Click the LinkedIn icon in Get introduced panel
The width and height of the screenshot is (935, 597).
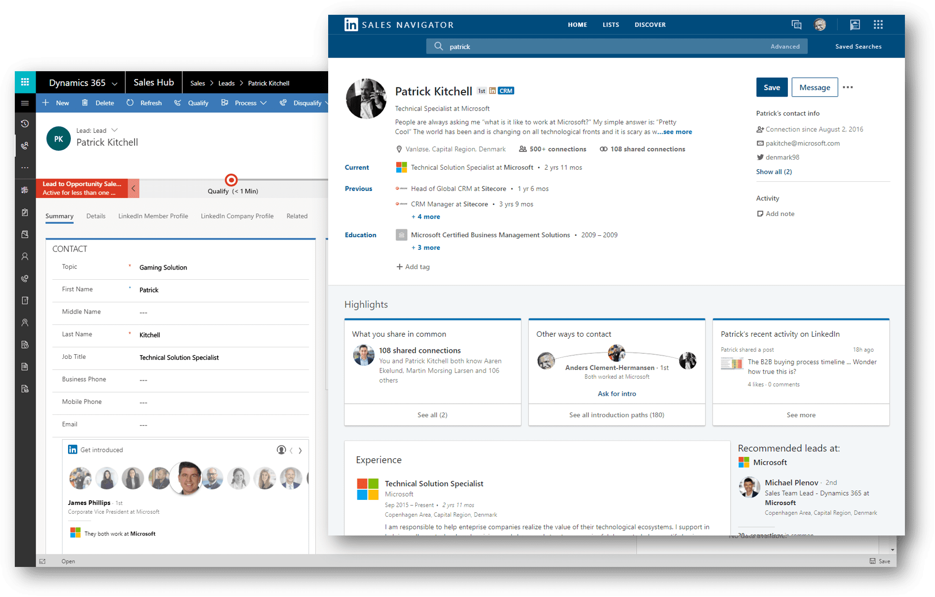point(73,449)
